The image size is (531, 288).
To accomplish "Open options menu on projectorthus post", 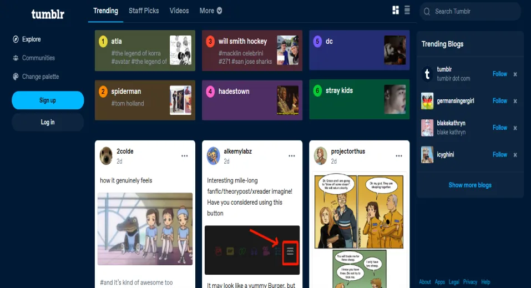I will tap(399, 156).
